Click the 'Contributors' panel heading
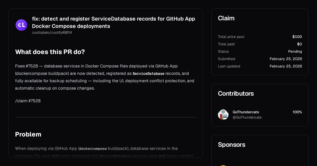Screen dimensions: 317x166 coord(236,94)
